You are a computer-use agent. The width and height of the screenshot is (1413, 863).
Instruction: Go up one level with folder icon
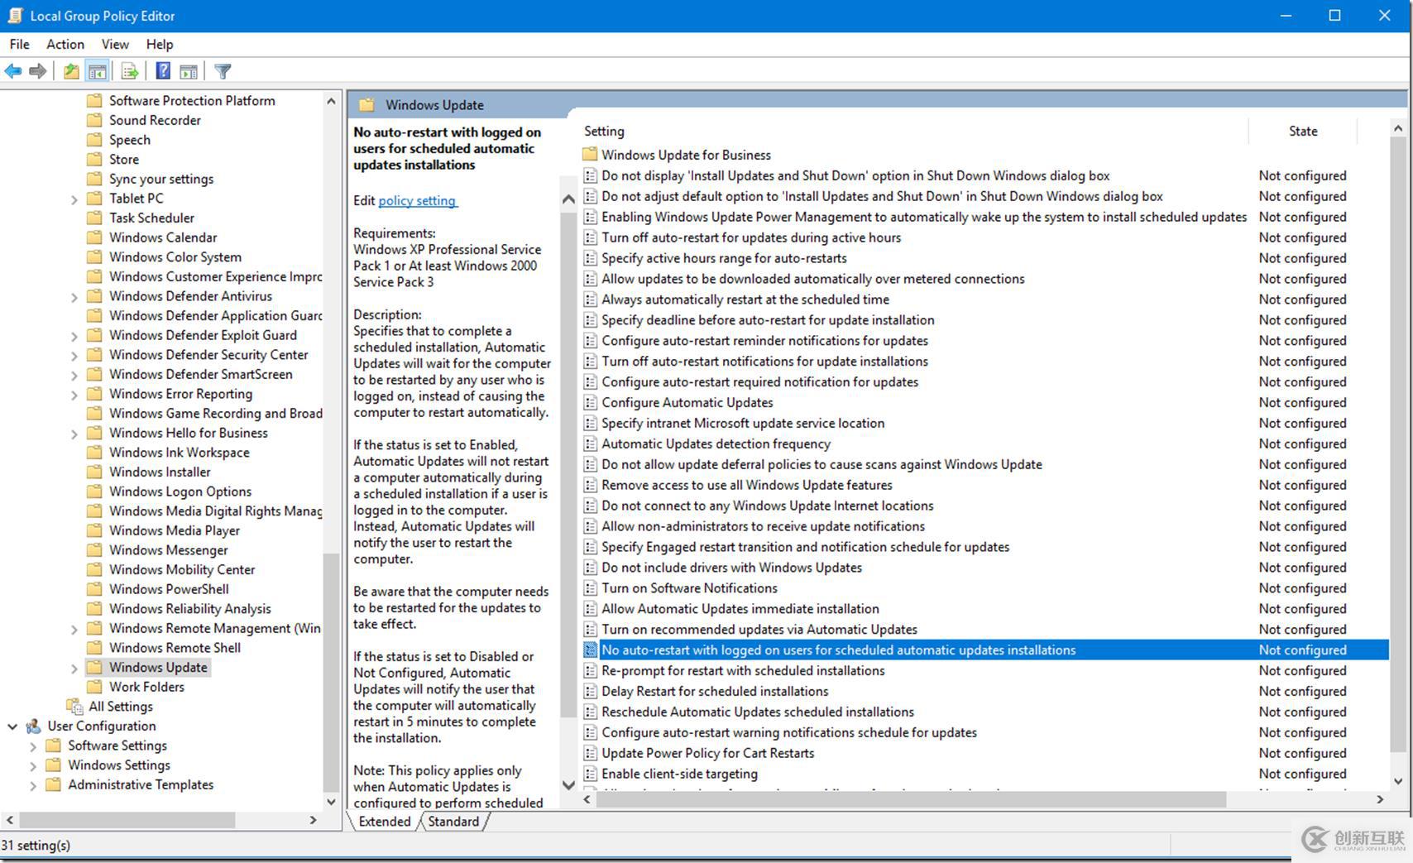pyautogui.click(x=71, y=71)
